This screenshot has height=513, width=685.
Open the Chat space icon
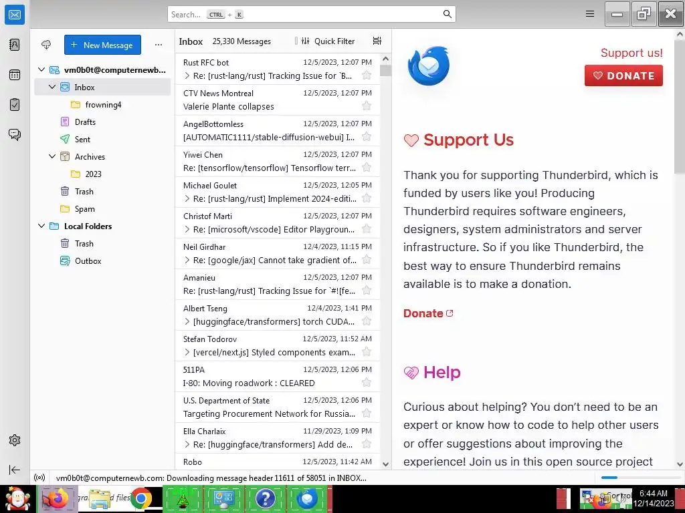point(15,134)
